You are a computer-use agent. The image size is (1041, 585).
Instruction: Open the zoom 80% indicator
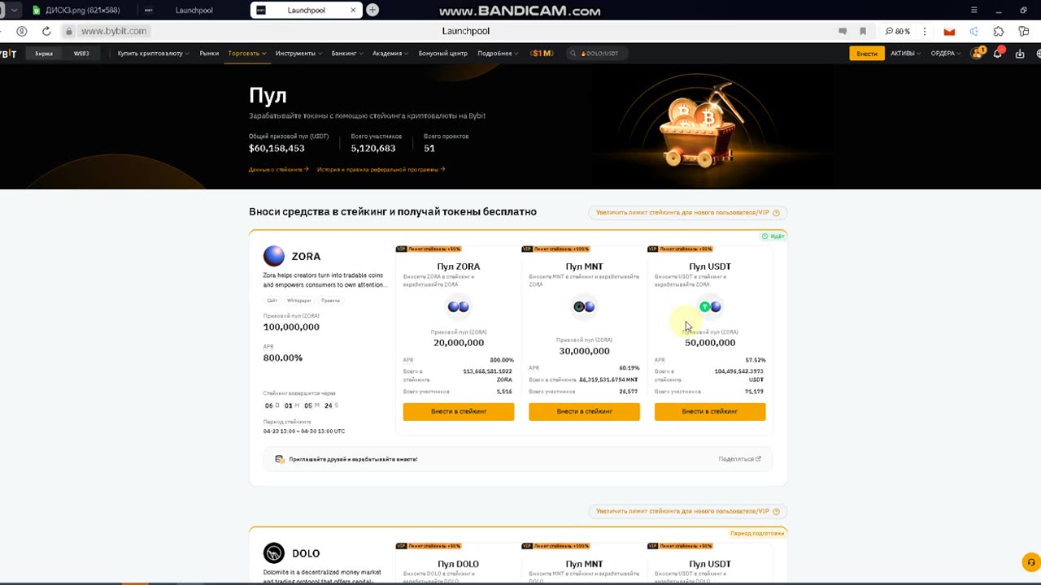coord(898,31)
